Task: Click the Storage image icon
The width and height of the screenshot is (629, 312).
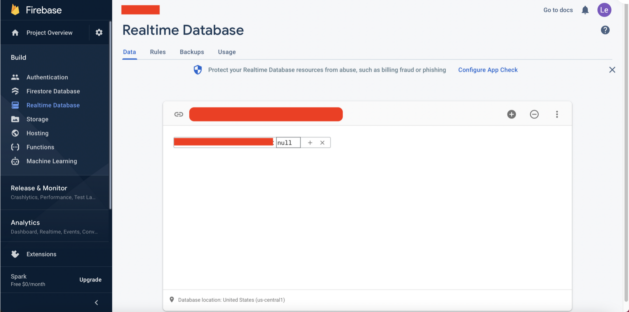Action: [15, 119]
